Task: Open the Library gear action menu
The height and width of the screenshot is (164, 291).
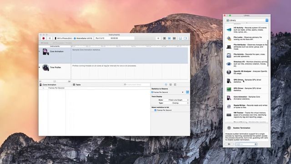Action: [x=229, y=144]
